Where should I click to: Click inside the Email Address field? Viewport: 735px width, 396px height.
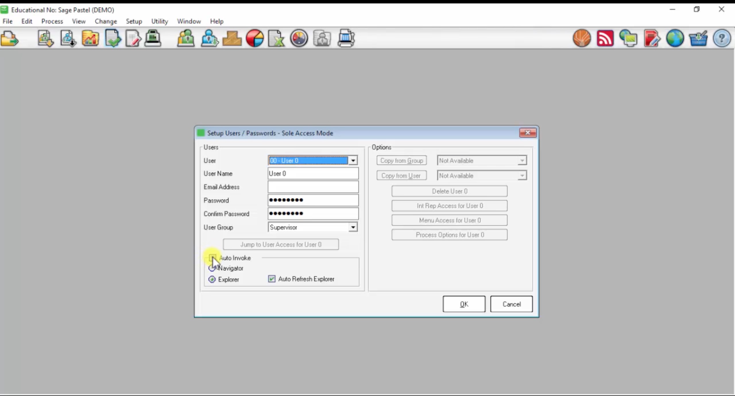[x=313, y=187]
